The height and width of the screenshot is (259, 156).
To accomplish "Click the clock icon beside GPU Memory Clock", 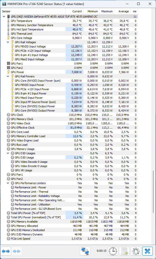I will pyautogui.click(x=9, y=119).
